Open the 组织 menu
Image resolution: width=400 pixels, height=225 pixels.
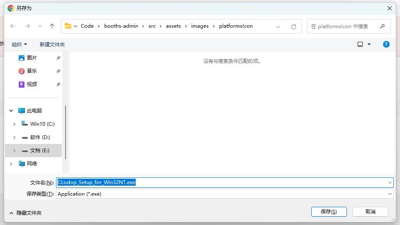(19, 45)
